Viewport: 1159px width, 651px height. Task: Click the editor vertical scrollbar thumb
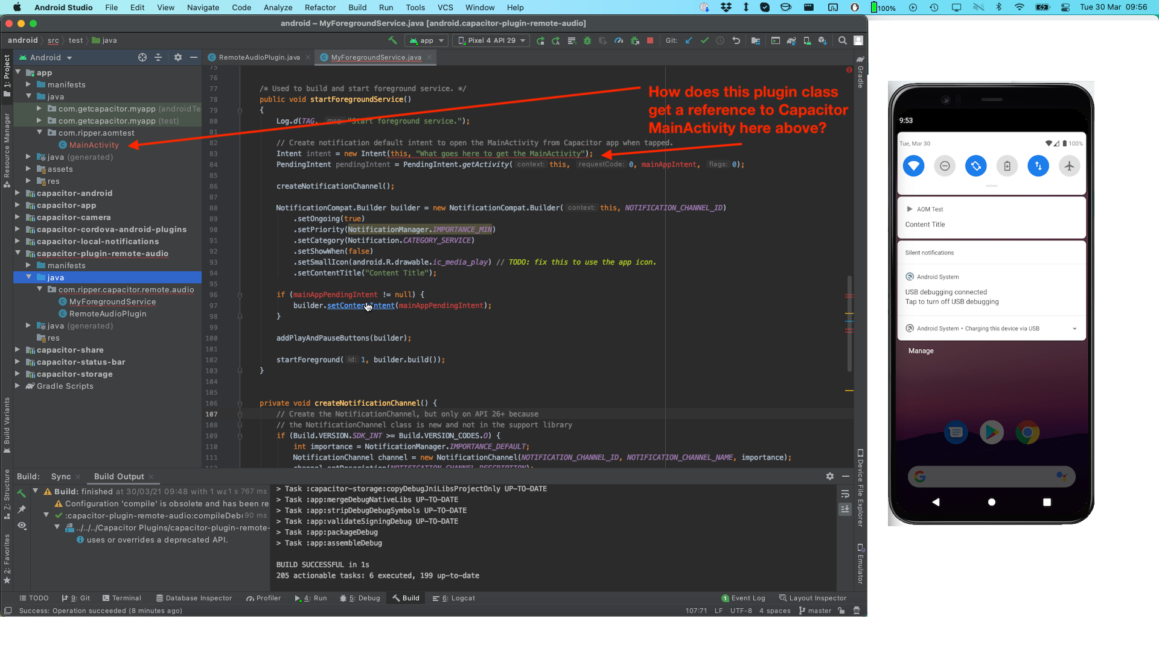coord(849,323)
